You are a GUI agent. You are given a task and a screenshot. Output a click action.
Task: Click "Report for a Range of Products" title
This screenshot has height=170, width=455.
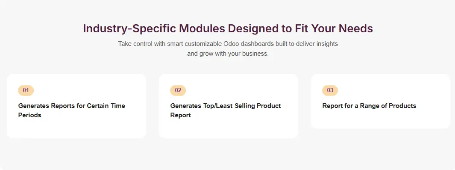coord(369,106)
